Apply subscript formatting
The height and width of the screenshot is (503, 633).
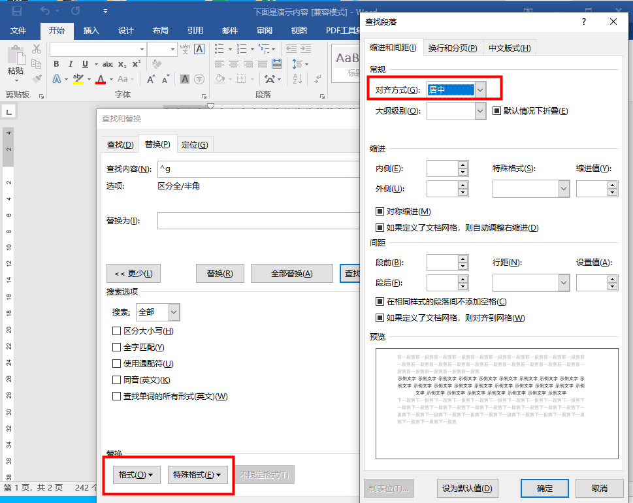(123, 64)
